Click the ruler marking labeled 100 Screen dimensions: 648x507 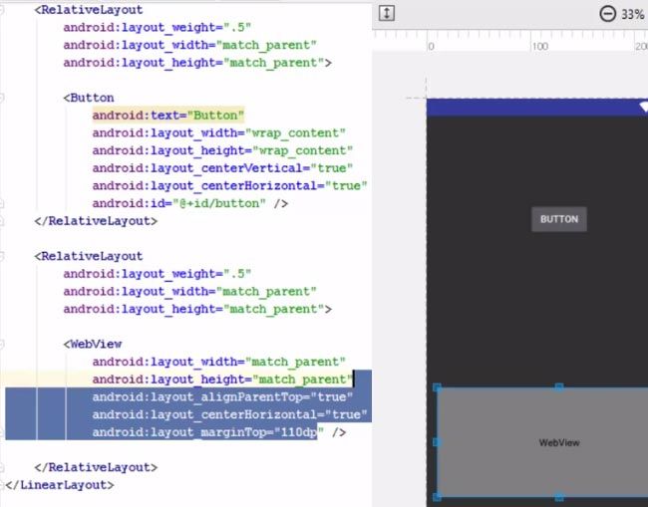[539, 46]
